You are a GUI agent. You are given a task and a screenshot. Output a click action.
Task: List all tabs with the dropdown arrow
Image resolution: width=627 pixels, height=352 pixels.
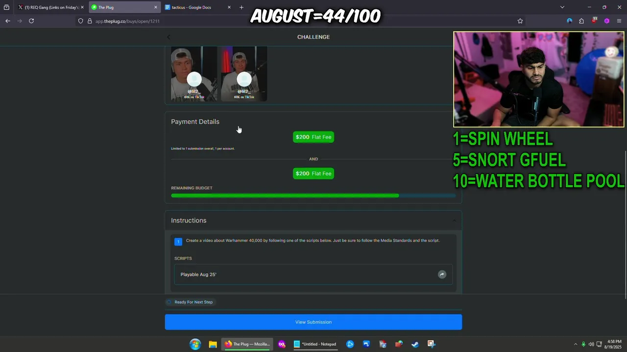pyautogui.click(x=562, y=7)
